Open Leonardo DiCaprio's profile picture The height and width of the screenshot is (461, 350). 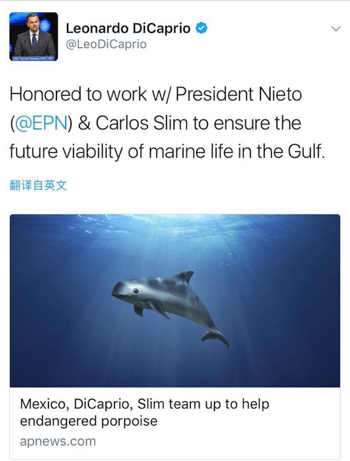33,37
